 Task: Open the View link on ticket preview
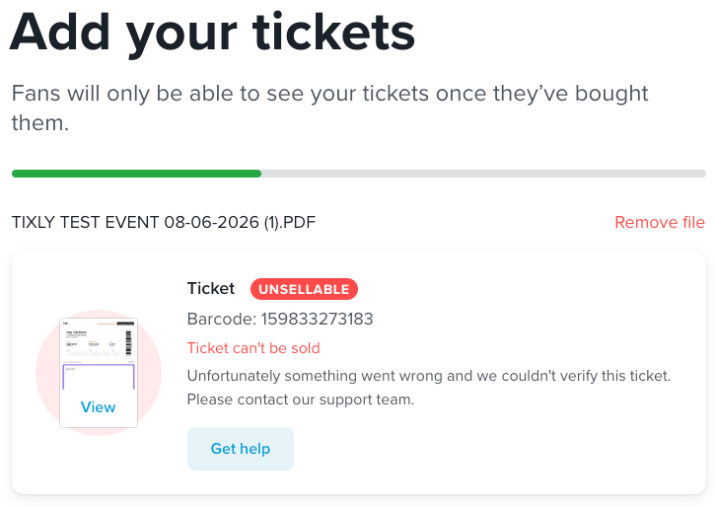click(99, 407)
